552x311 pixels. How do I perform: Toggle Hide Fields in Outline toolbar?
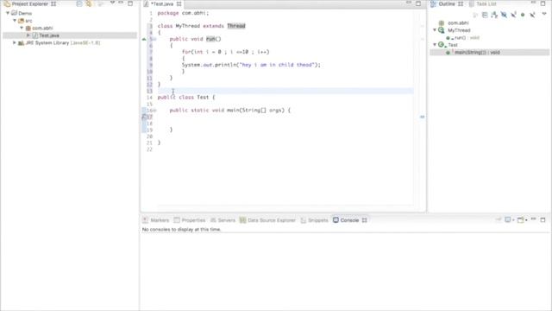[x=504, y=15]
